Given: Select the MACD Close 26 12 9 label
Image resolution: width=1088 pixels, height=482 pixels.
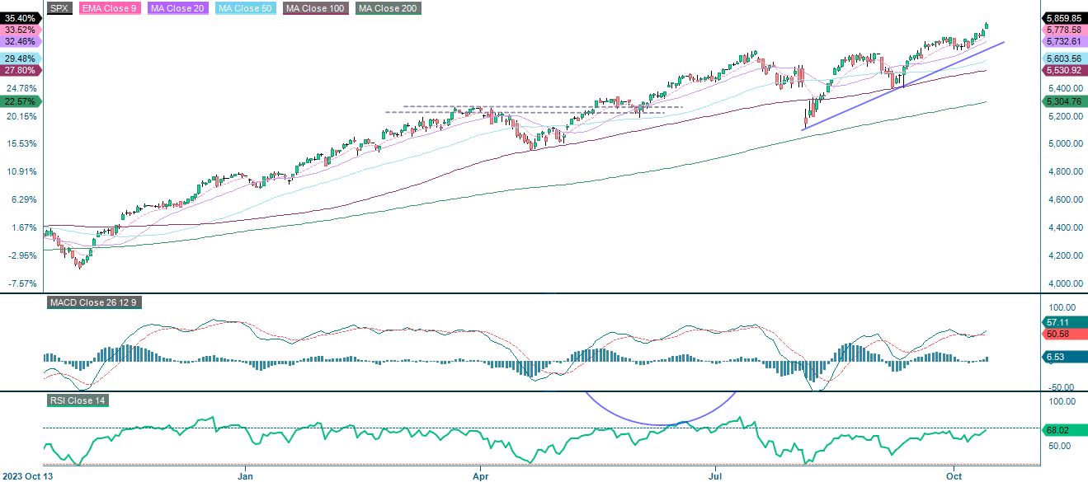Looking at the screenshot, I should coord(93,302).
